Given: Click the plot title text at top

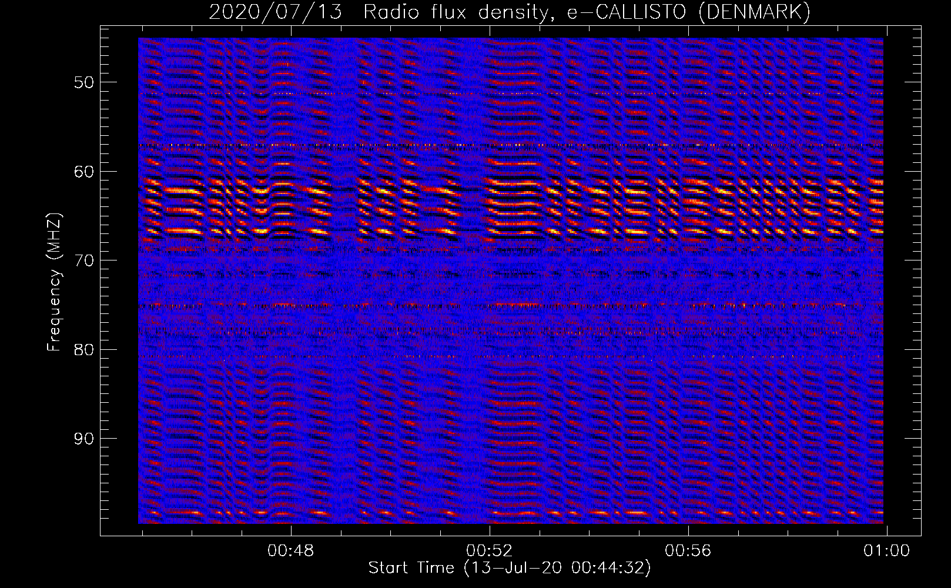Looking at the screenshot, I should tap(509, 12).
